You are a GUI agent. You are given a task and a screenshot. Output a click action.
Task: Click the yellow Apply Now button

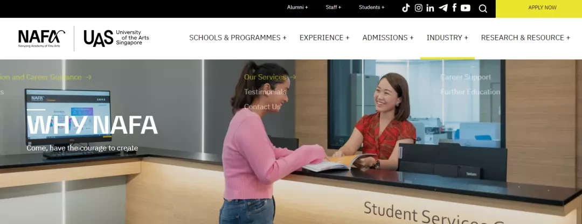(542, 8)
